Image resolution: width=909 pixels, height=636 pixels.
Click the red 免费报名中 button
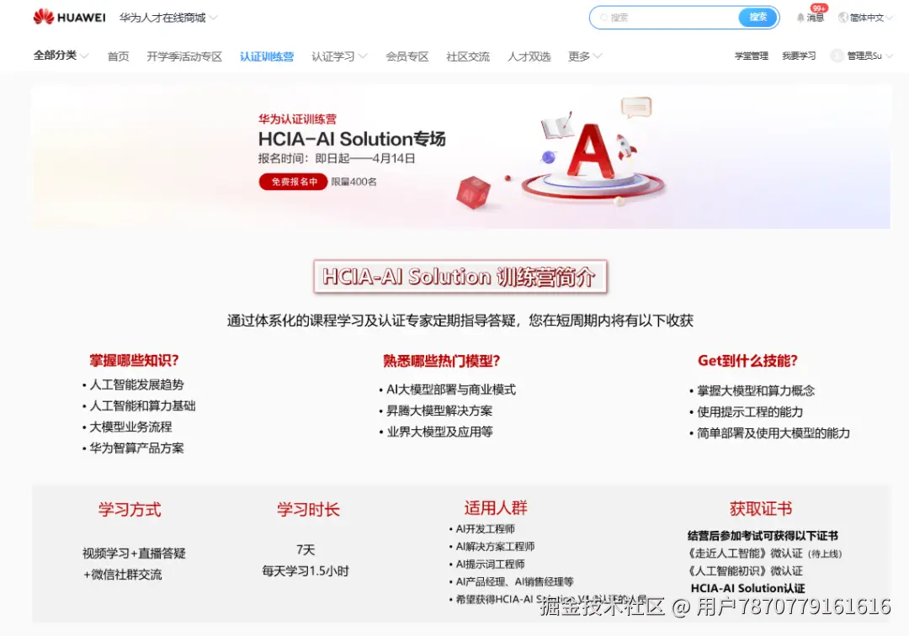pyautogui.click(x=293, y=182)
